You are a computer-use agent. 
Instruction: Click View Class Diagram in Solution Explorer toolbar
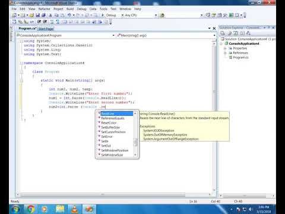pyautogui.click(x=248, y=33)
